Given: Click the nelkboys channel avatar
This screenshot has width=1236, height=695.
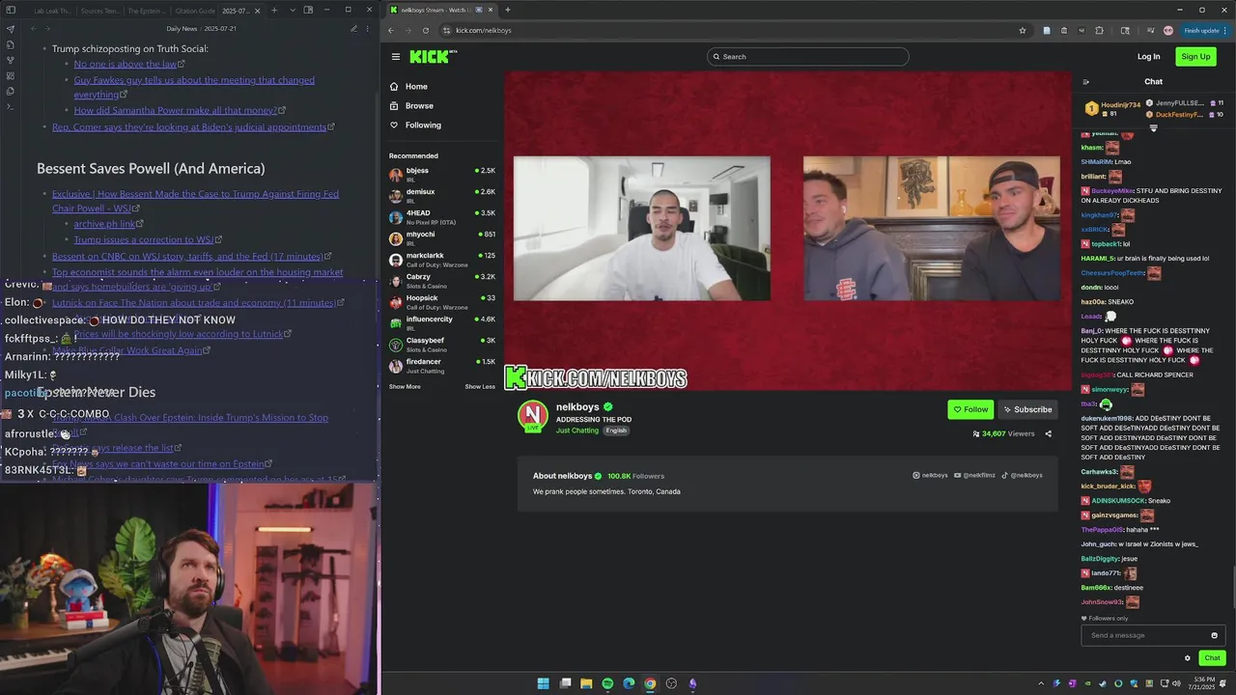Looking at the screenshot, I should coord(532,415).
